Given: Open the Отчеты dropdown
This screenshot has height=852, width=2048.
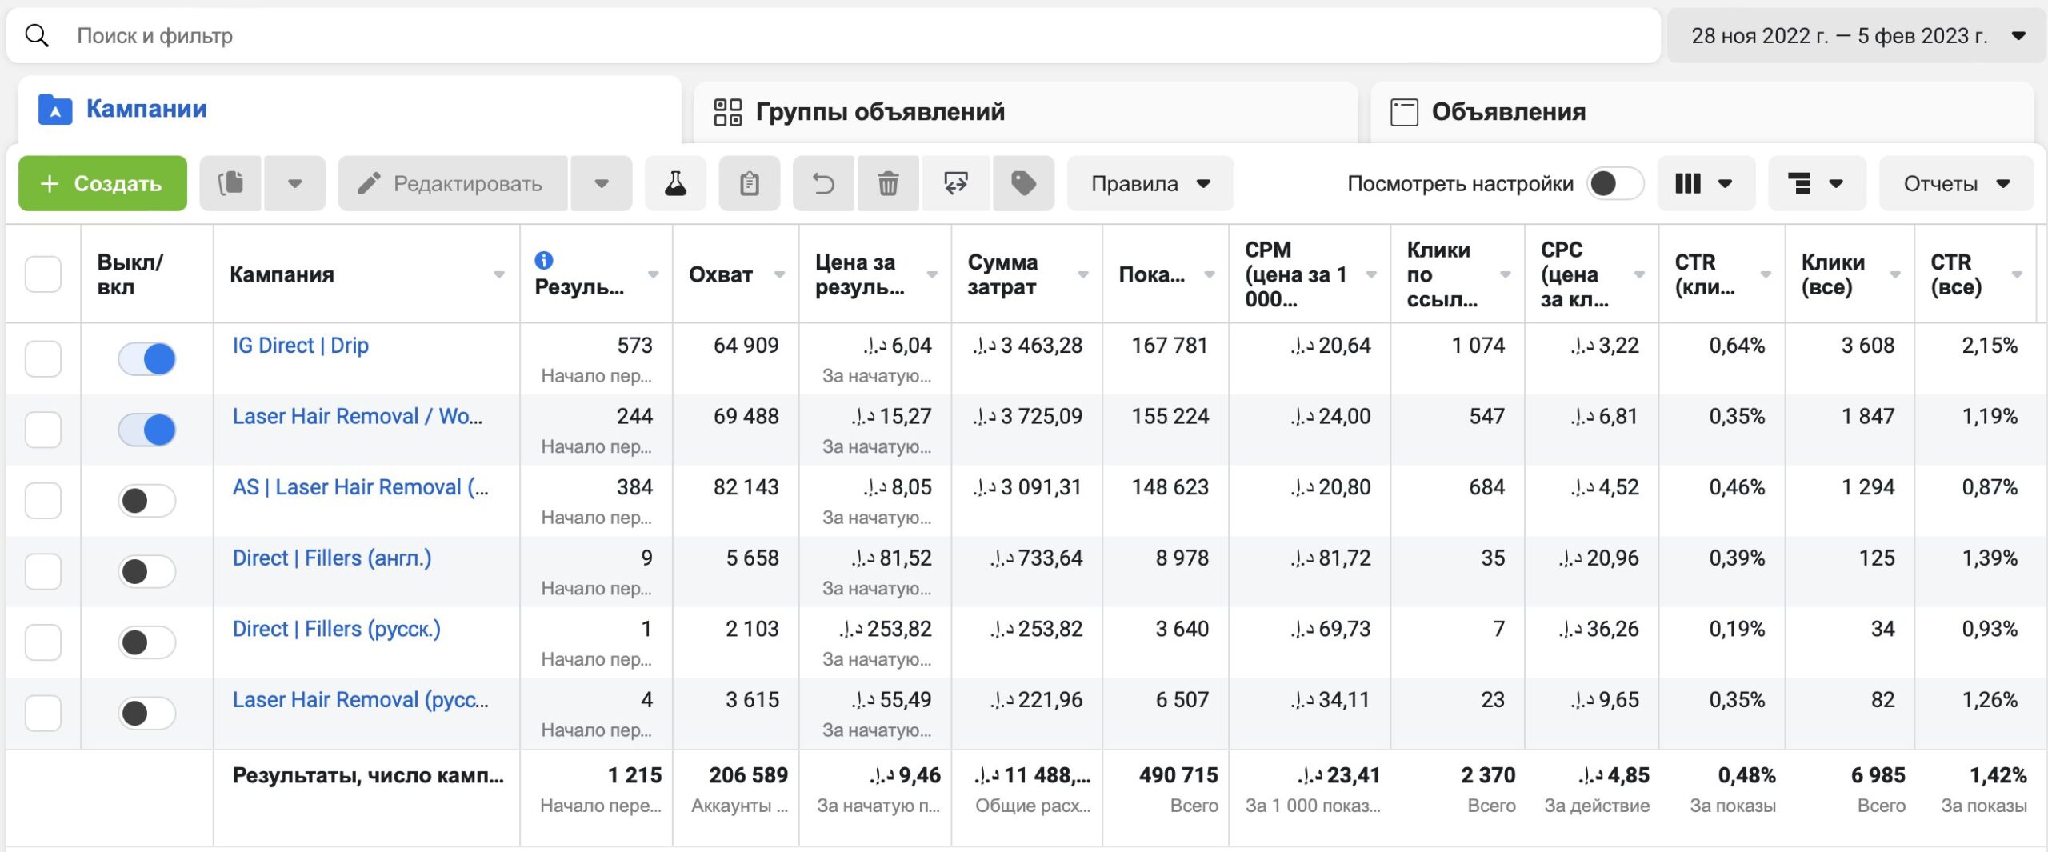Looking at the screenshot, I should (1956, 183).
